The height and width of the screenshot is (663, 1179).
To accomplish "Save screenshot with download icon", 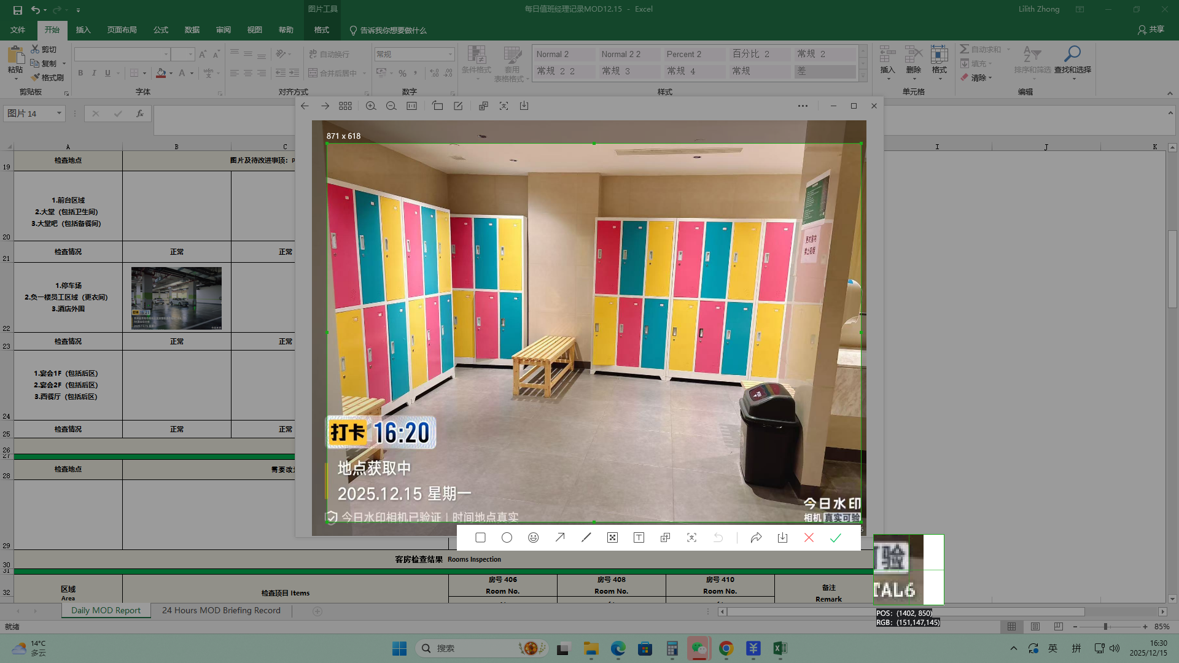I will click(782, 538).
